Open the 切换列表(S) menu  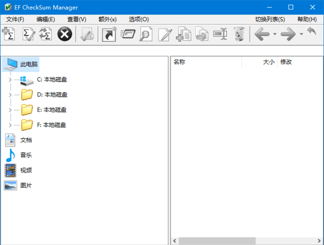[x=270, y=19]
